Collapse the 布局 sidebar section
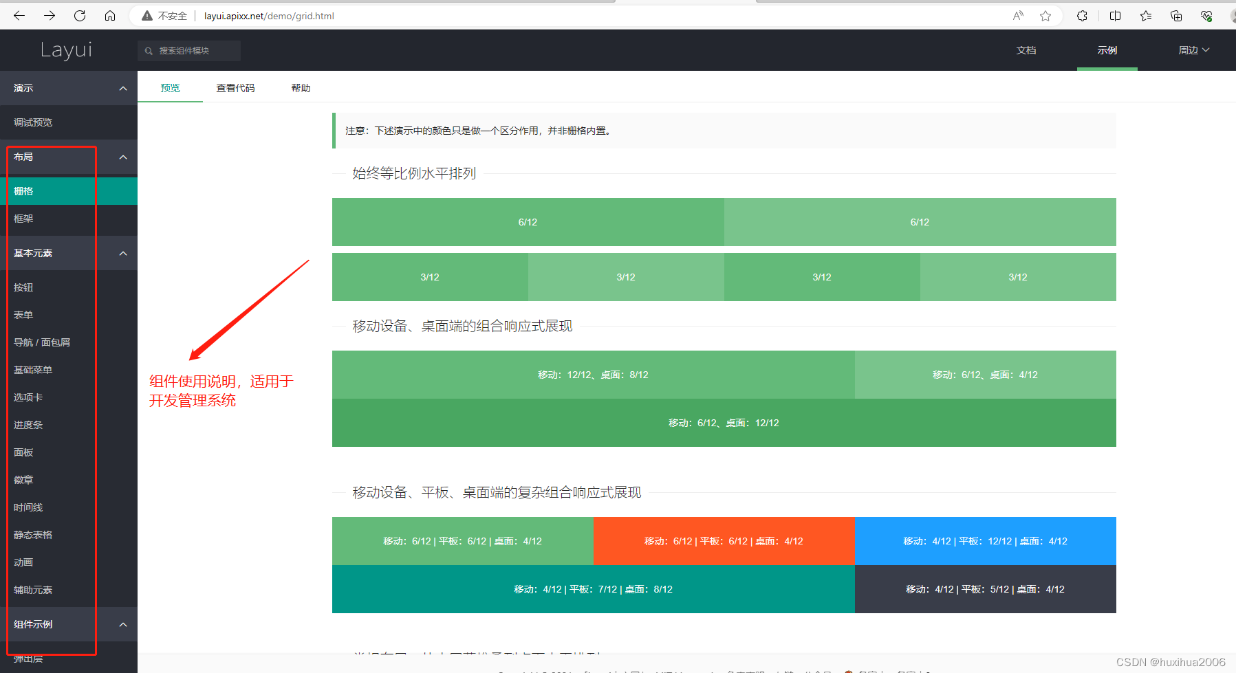 (69, 157)
